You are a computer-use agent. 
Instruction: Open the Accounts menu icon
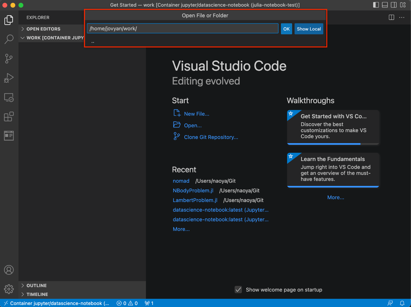(9, 270)
